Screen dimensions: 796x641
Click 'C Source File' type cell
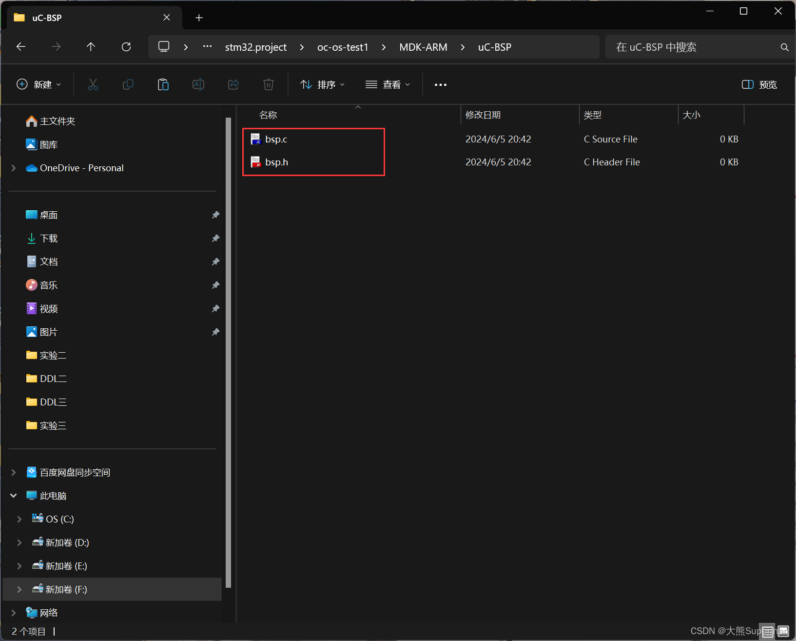[x=611, y=139]
